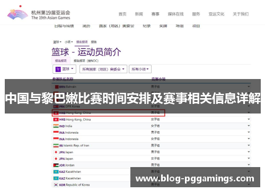Image resolution: width=265 pixels, height=192 pixels.
Task: Open the 媒体在线 menu item
Action: click(x=176, y=14)
